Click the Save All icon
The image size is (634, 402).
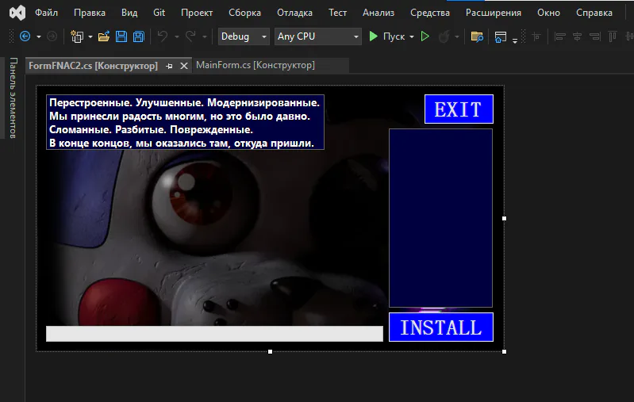[139, 36]
